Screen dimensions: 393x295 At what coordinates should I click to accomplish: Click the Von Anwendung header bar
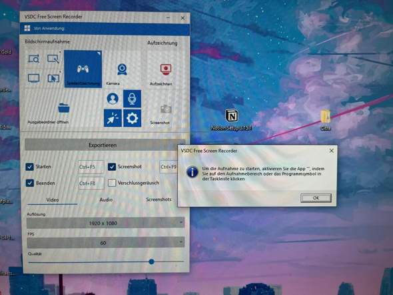[105, 29]
